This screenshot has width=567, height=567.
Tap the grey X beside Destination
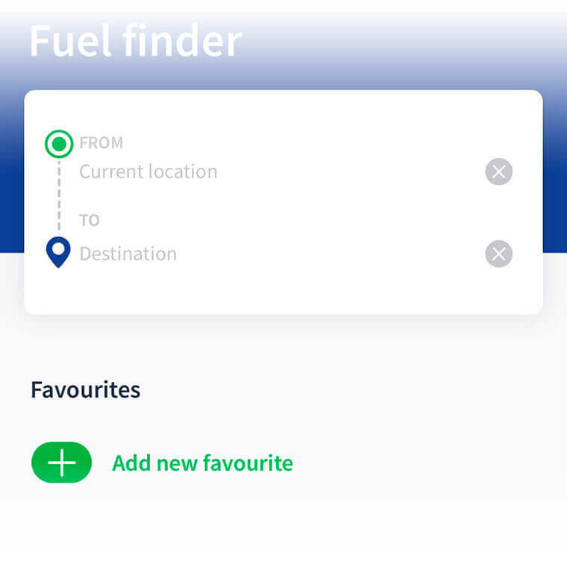(498, 254)
